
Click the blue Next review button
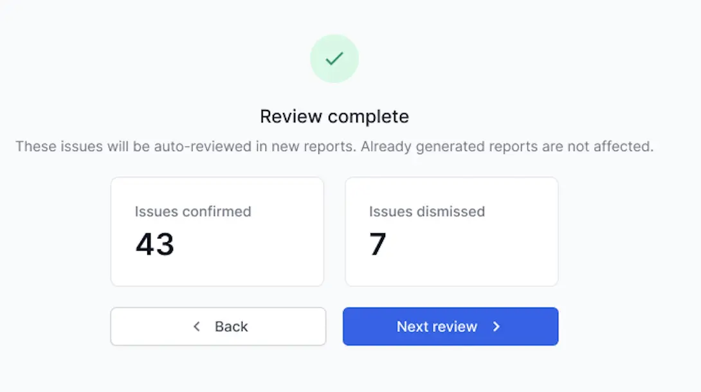pyautogui.click(x=450, y=326)
